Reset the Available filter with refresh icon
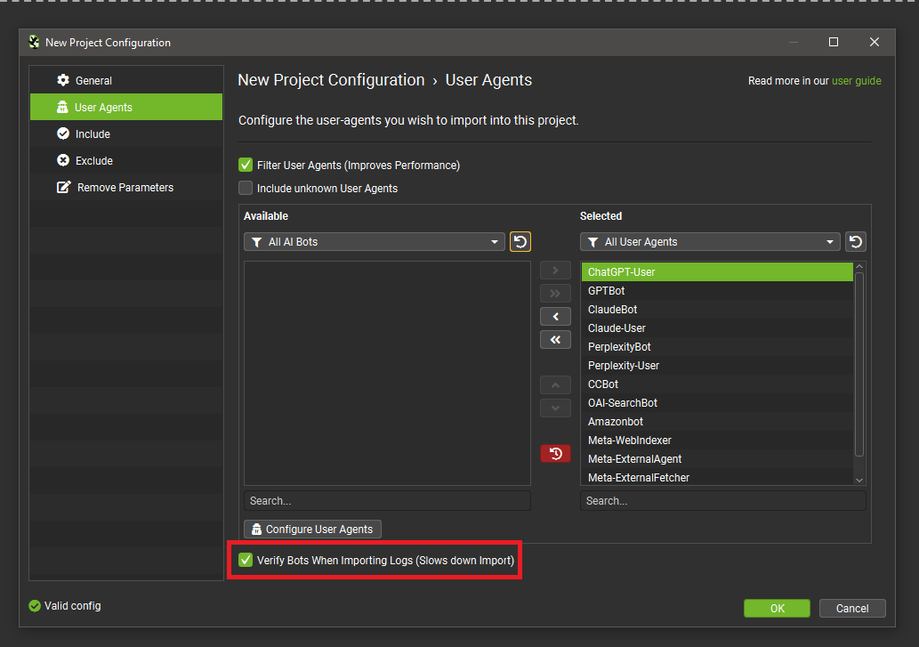Viewport: 919px width, 647px height. tap(520, 242)
